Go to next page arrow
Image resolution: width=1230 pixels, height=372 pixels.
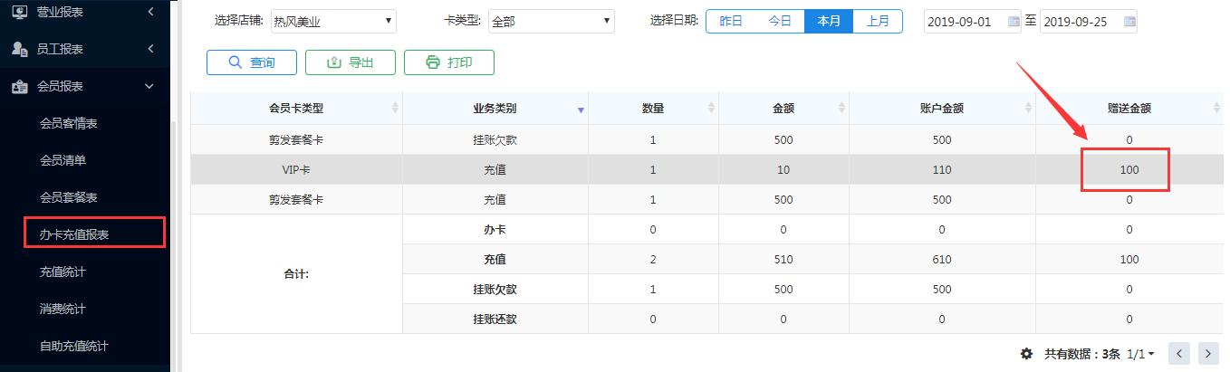pos(1207,353)
